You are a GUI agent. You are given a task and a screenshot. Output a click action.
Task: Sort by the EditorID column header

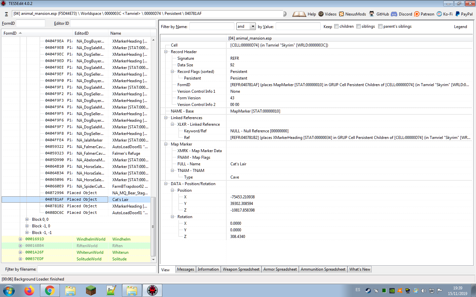(x=90, y=33)
